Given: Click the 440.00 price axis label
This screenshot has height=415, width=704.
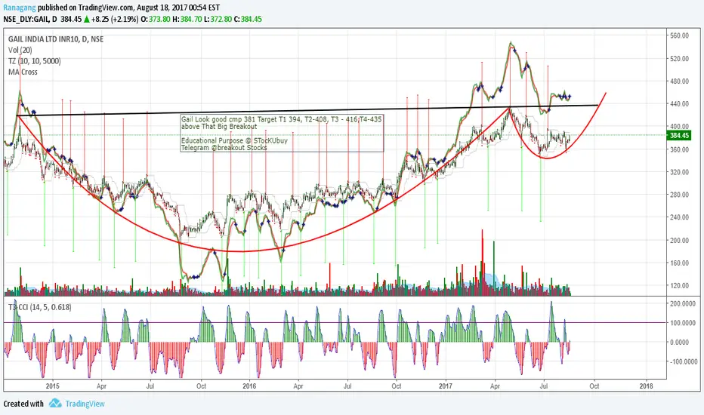Looking at the screenshot, I should pyautogui.click(x=679, y=103).
